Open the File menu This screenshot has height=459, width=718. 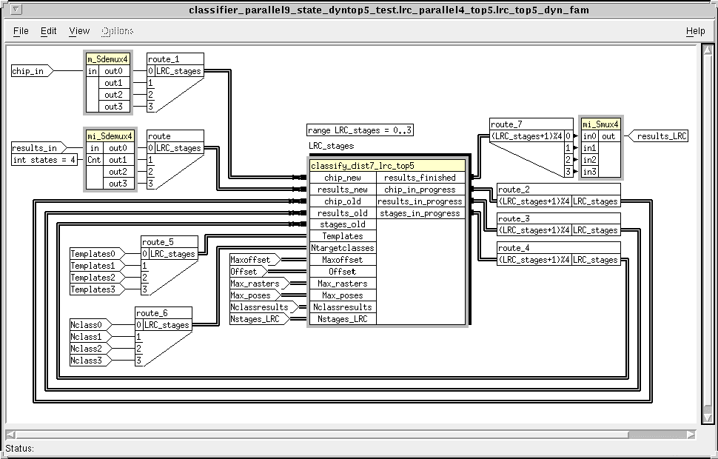pyautogui.click(x=21, y=31)
